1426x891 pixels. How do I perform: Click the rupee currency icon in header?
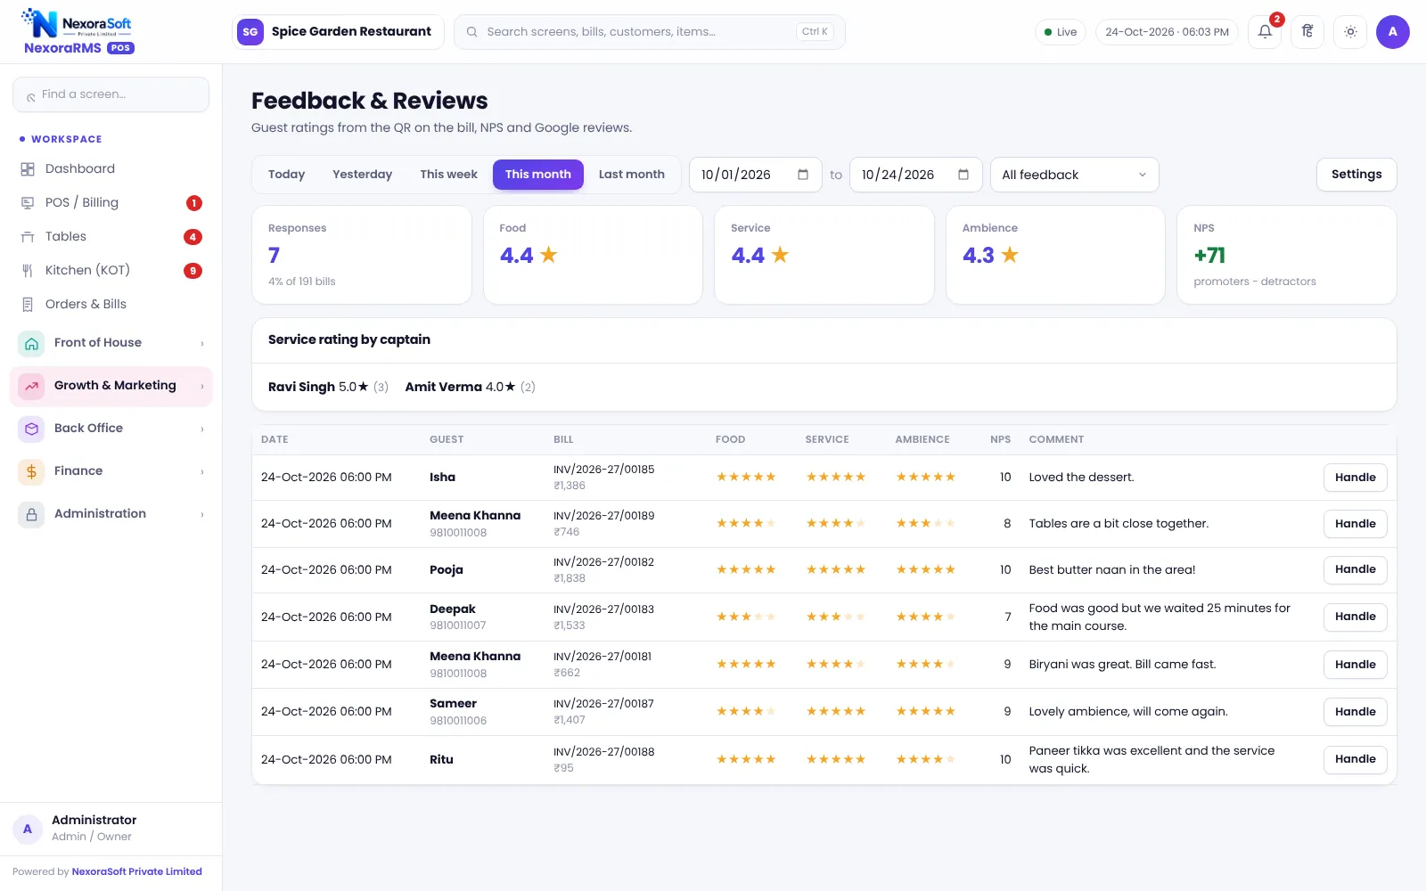(1307, 32)
